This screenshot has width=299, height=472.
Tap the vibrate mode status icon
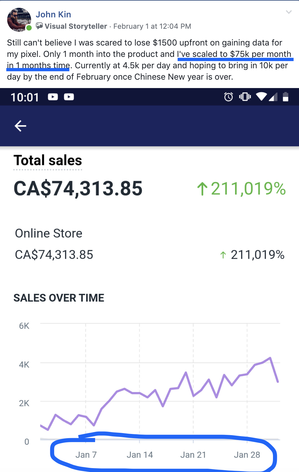[245, 97]
